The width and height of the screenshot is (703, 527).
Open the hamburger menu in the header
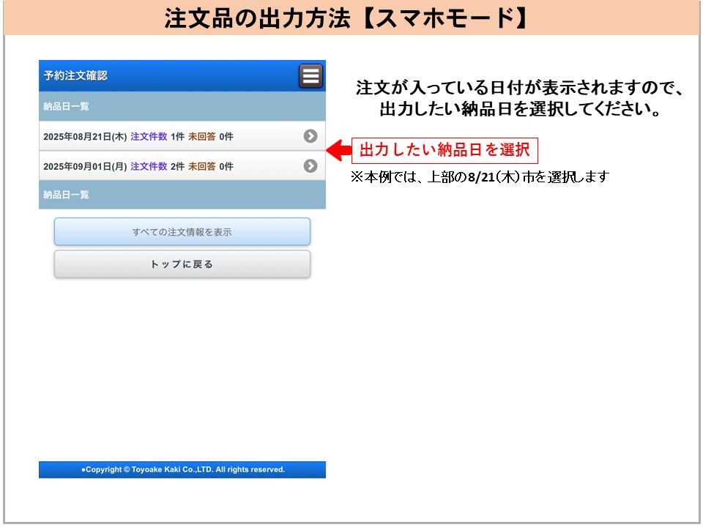pos(310,76)
